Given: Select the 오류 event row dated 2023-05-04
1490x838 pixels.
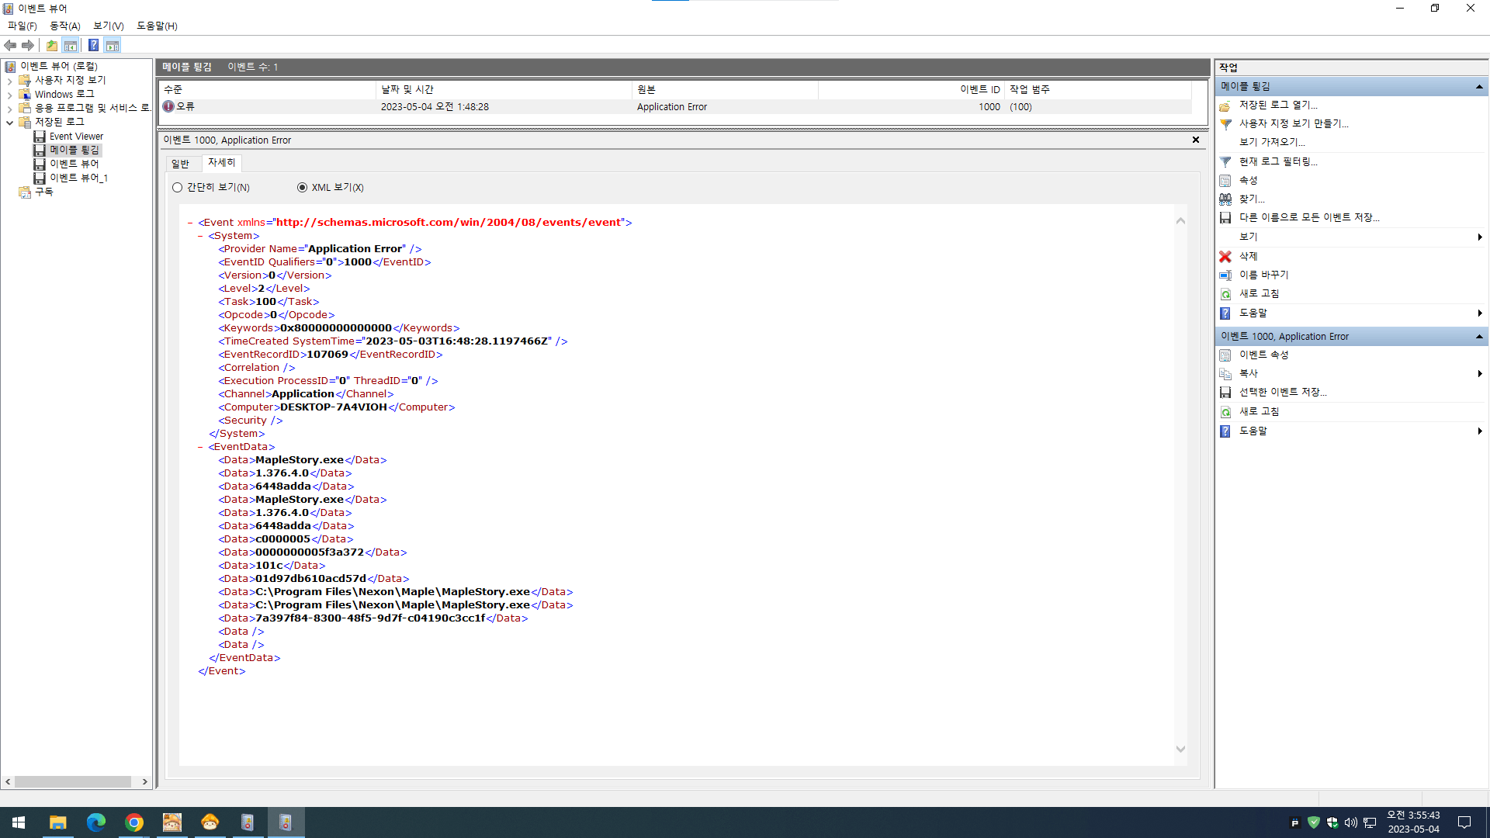Looking at the screenshot, I should (675, 107).
